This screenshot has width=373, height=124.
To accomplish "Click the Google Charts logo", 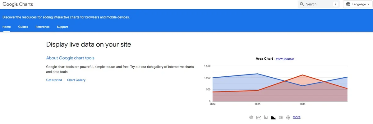I will tap(18, 4).
